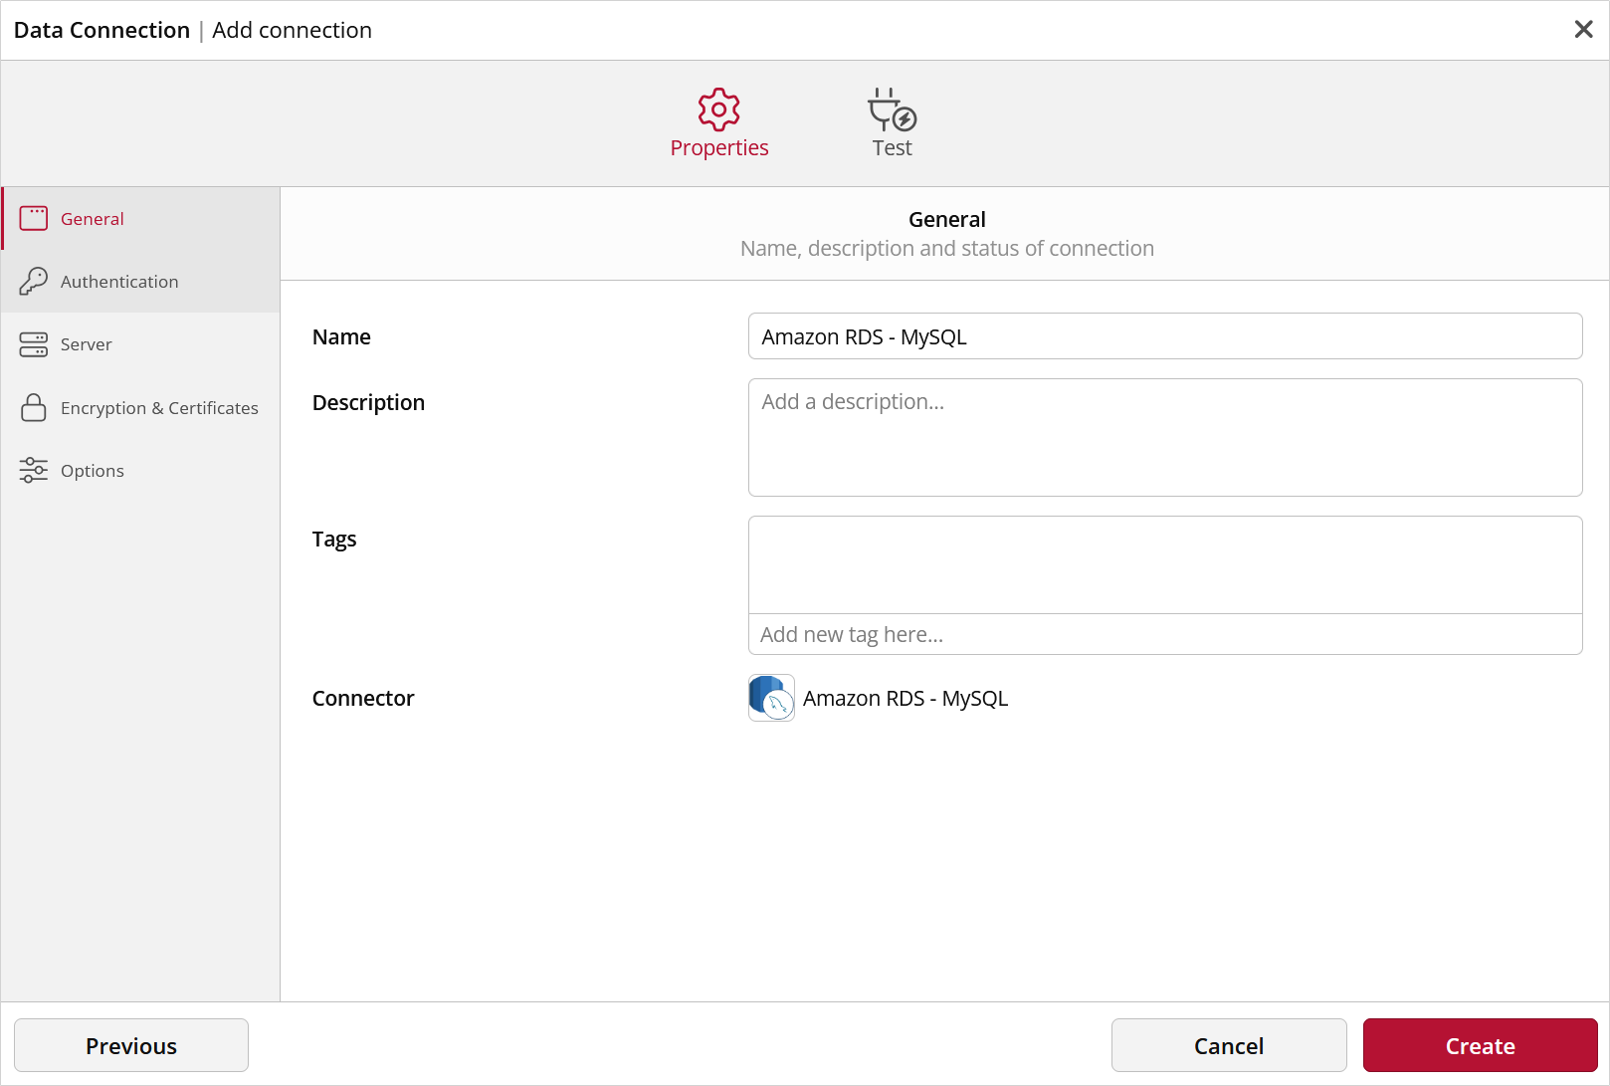This screenshot has width=1610, height=1086.
Task: Close the Data Connection dialog
Action: click(1583, 29)
